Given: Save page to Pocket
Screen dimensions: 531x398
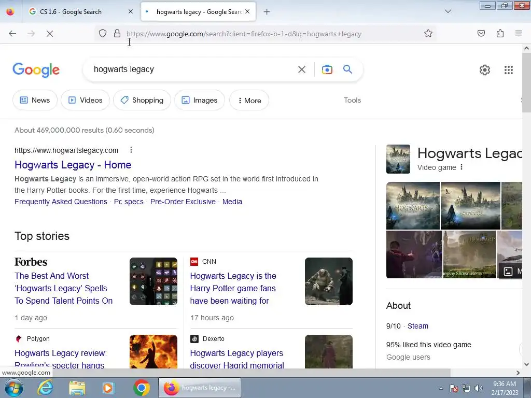Looking at the screenshot, I should (x=481, y=34).
